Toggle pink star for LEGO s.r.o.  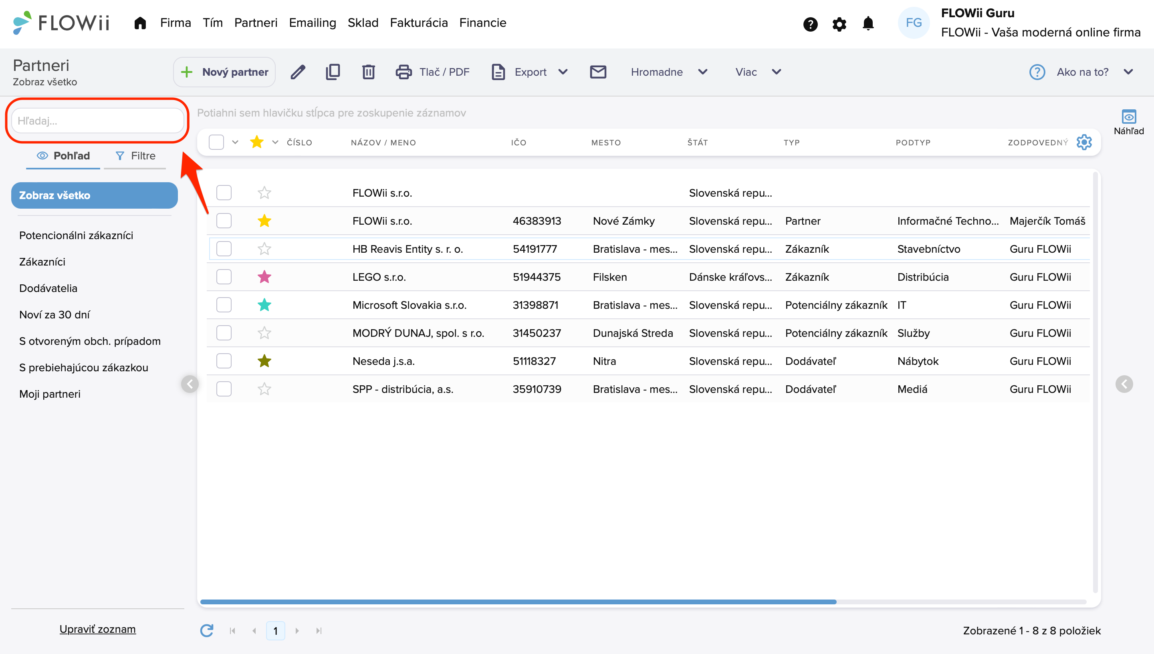tap(264, 277)
